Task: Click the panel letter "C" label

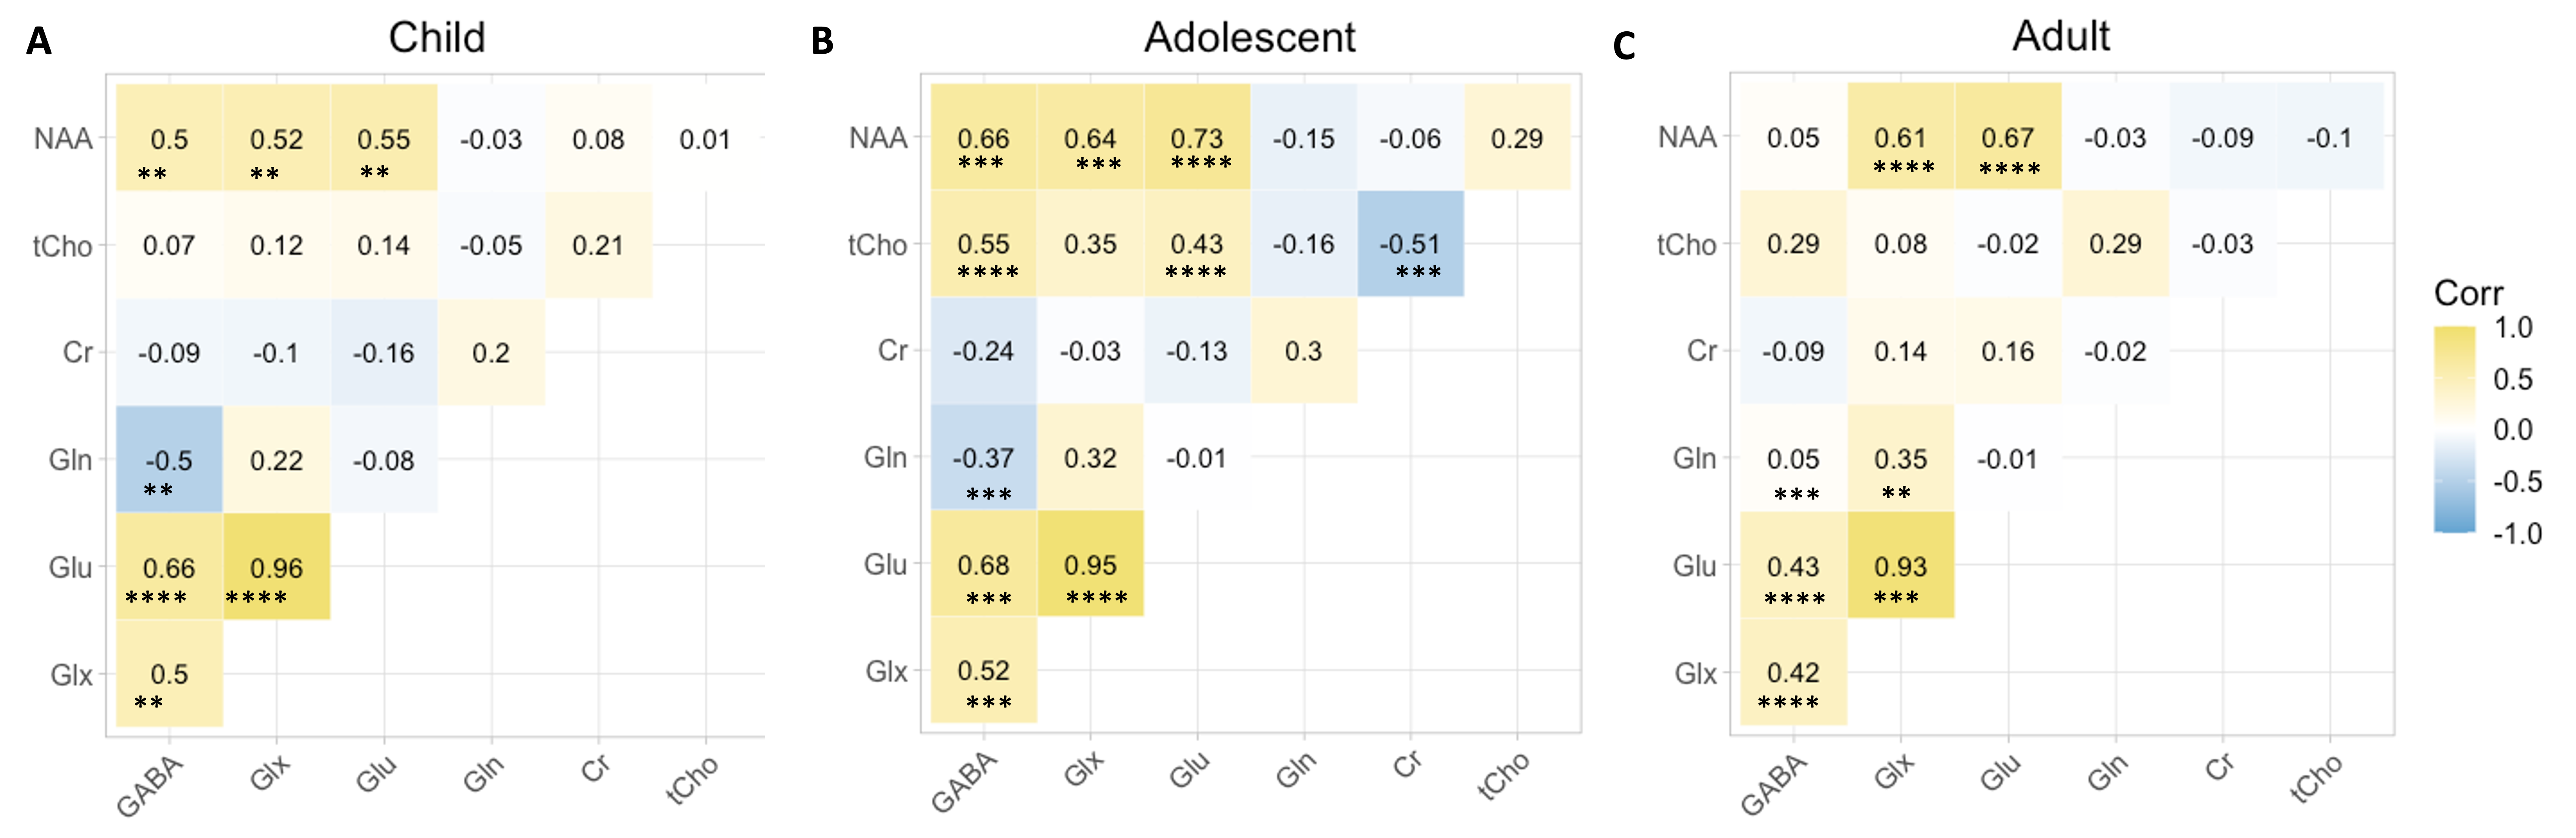Action: tap(1624, 46)
